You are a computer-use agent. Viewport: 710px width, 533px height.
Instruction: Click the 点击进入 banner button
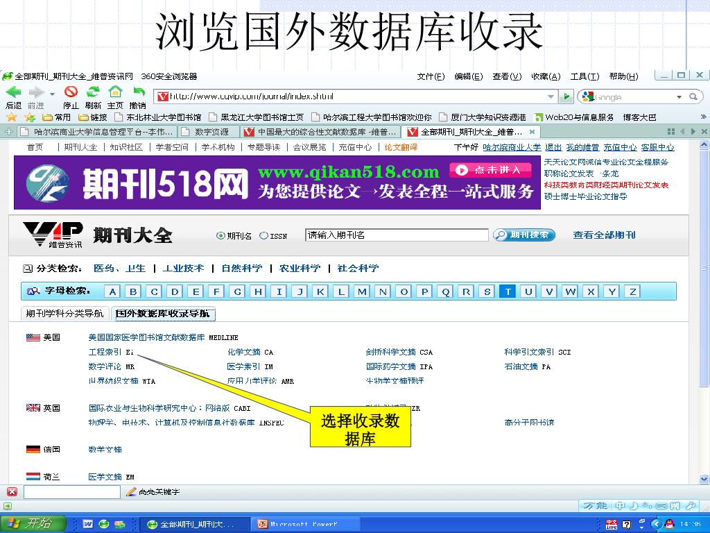(490, 170)
